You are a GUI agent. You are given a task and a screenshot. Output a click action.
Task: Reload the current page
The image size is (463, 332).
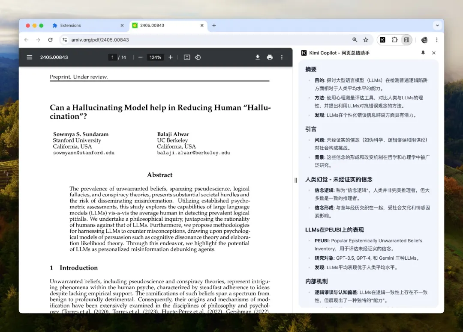[x=51, y=39]
